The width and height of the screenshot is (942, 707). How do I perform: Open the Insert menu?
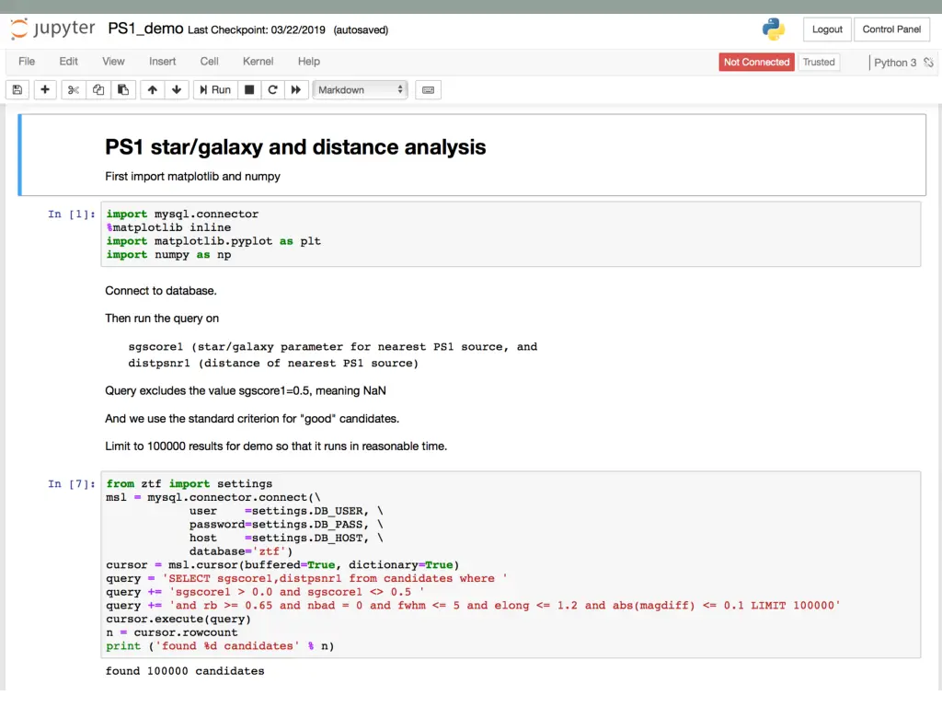(x=162, y=62)
